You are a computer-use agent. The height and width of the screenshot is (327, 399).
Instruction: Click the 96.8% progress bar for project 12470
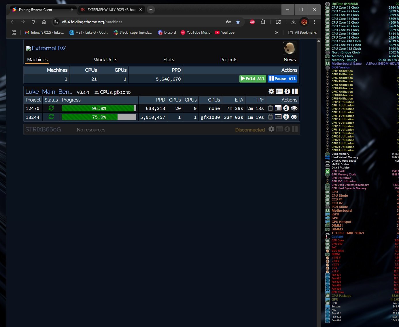pos(99,108)
